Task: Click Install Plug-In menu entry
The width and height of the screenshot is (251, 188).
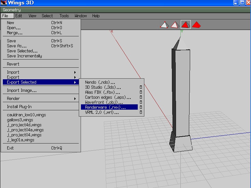Action: pyautogui.click(x=41, y=107)
